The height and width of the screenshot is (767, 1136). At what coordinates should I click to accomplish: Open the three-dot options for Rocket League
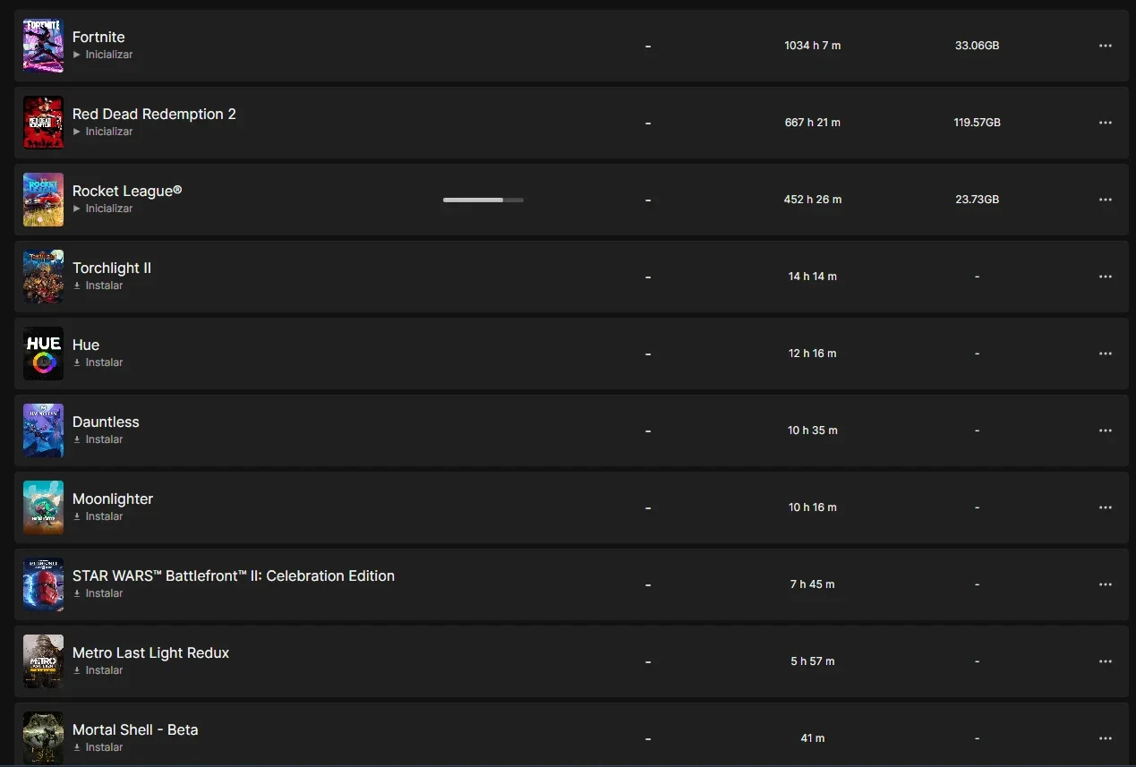click(x=1105, y=200)
